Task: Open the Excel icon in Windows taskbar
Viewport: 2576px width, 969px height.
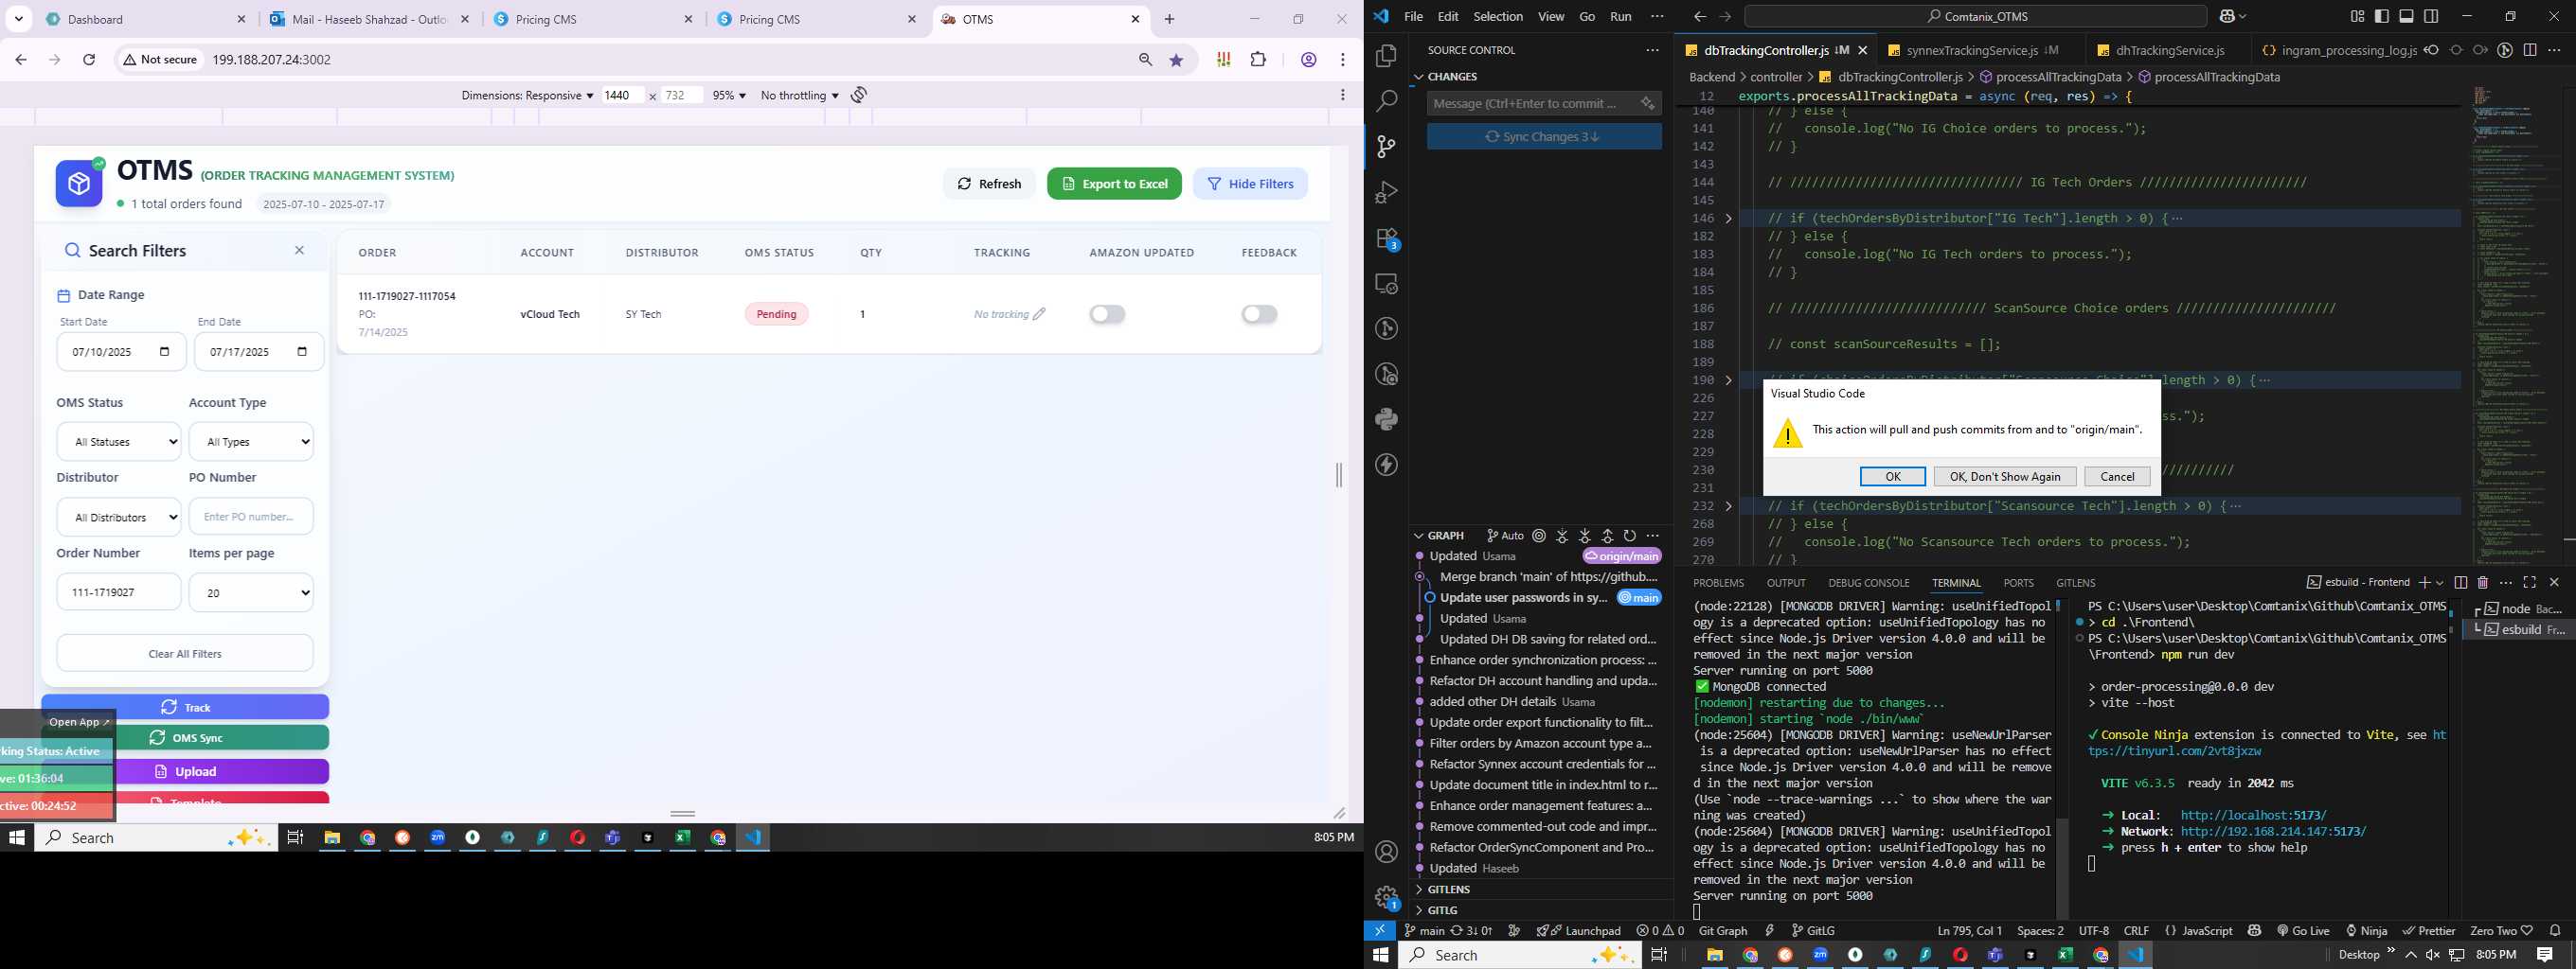Action: click(x=683, y=838)
